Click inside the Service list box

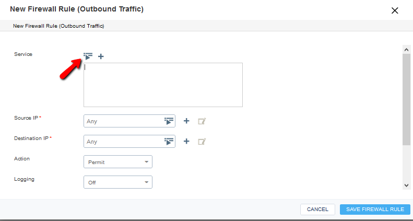pyautogui.click(x=163, y=85)
